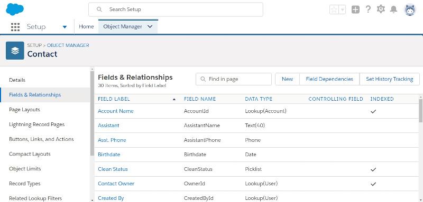Open Compact Layouts in sidebar
Viewport: 423px width, 202px height.
(x=30, y=154)
